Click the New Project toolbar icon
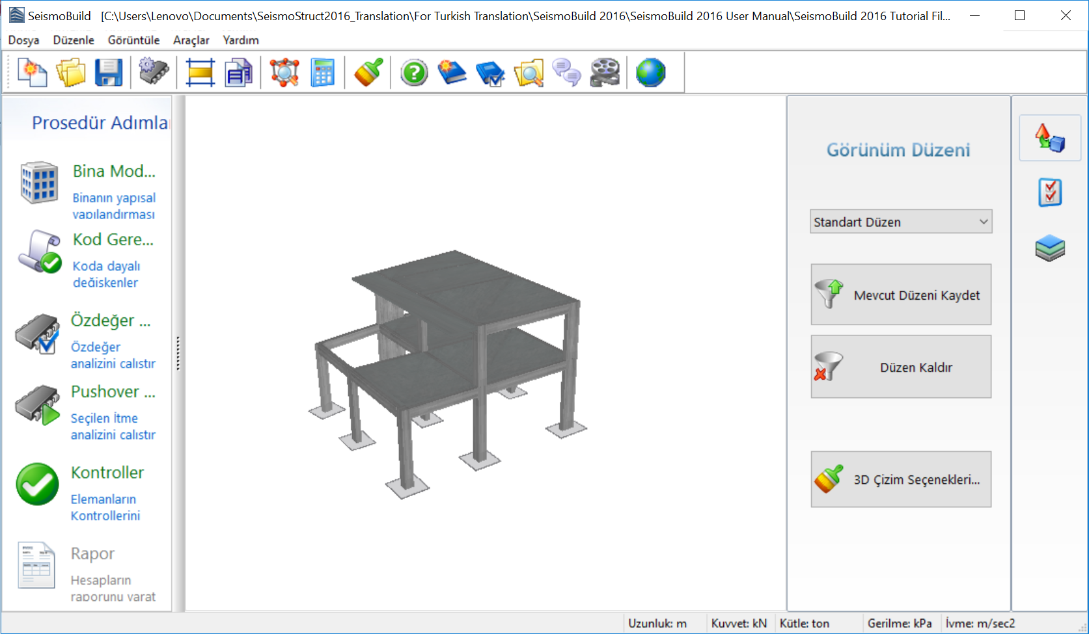The image size is (1089, 634). click(x=32, y=72)
